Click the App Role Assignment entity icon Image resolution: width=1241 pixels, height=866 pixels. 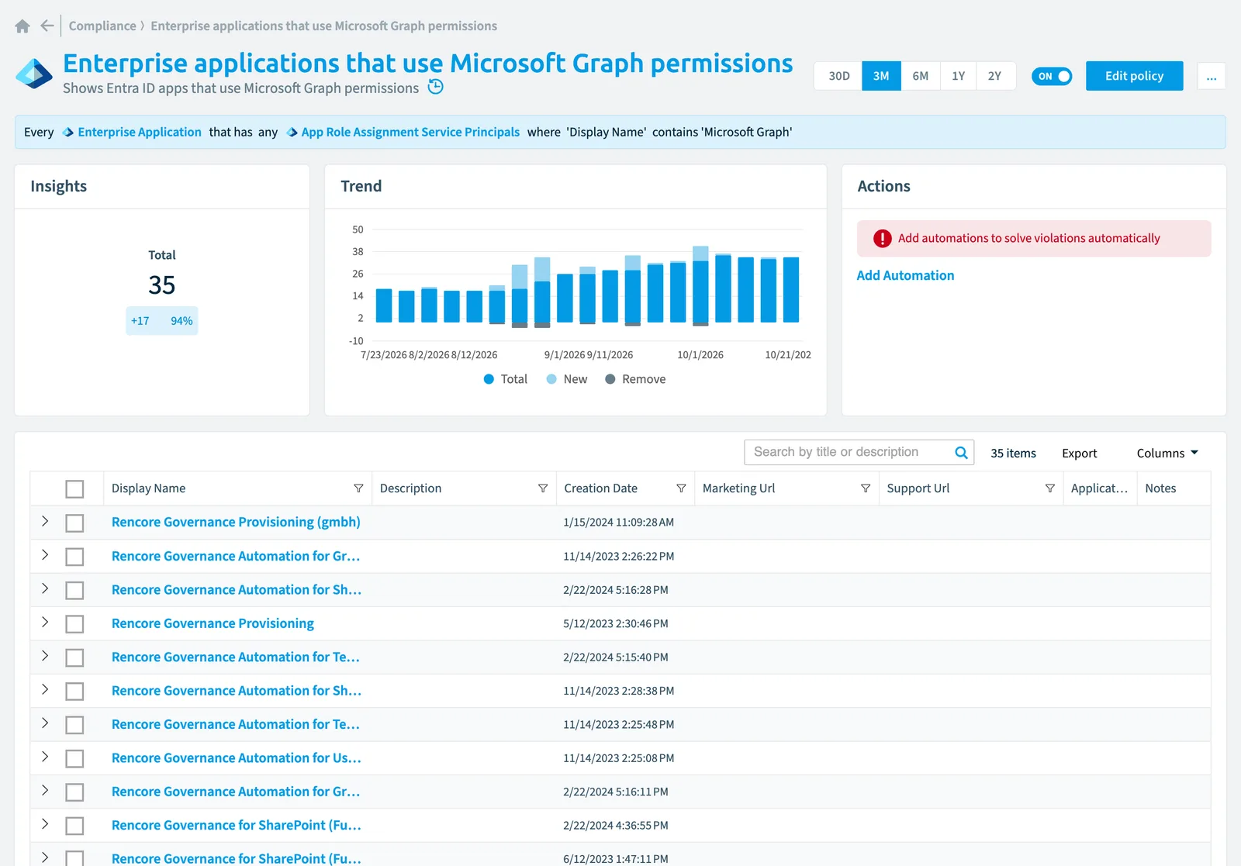(x=292, y=133)
